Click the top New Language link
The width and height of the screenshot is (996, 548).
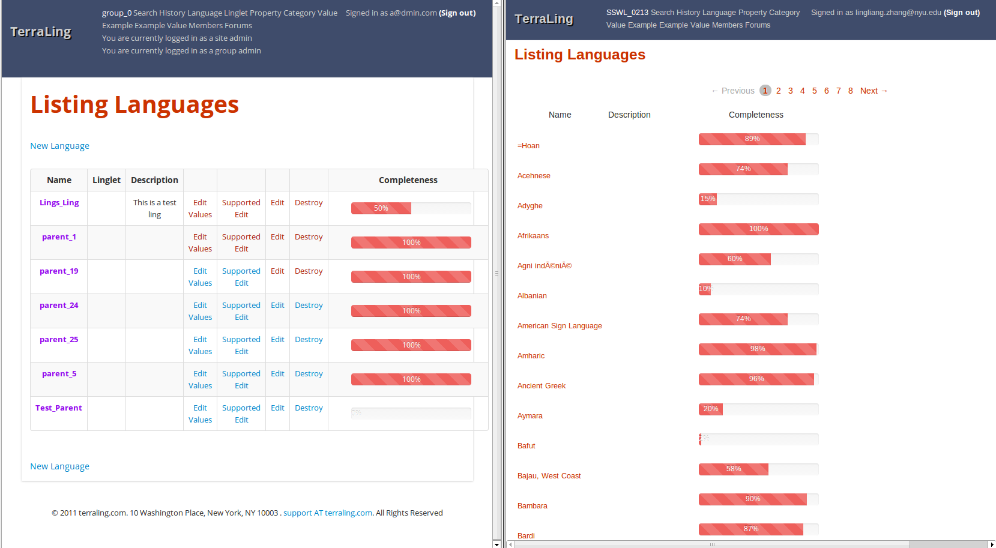(x=59, y=146)
